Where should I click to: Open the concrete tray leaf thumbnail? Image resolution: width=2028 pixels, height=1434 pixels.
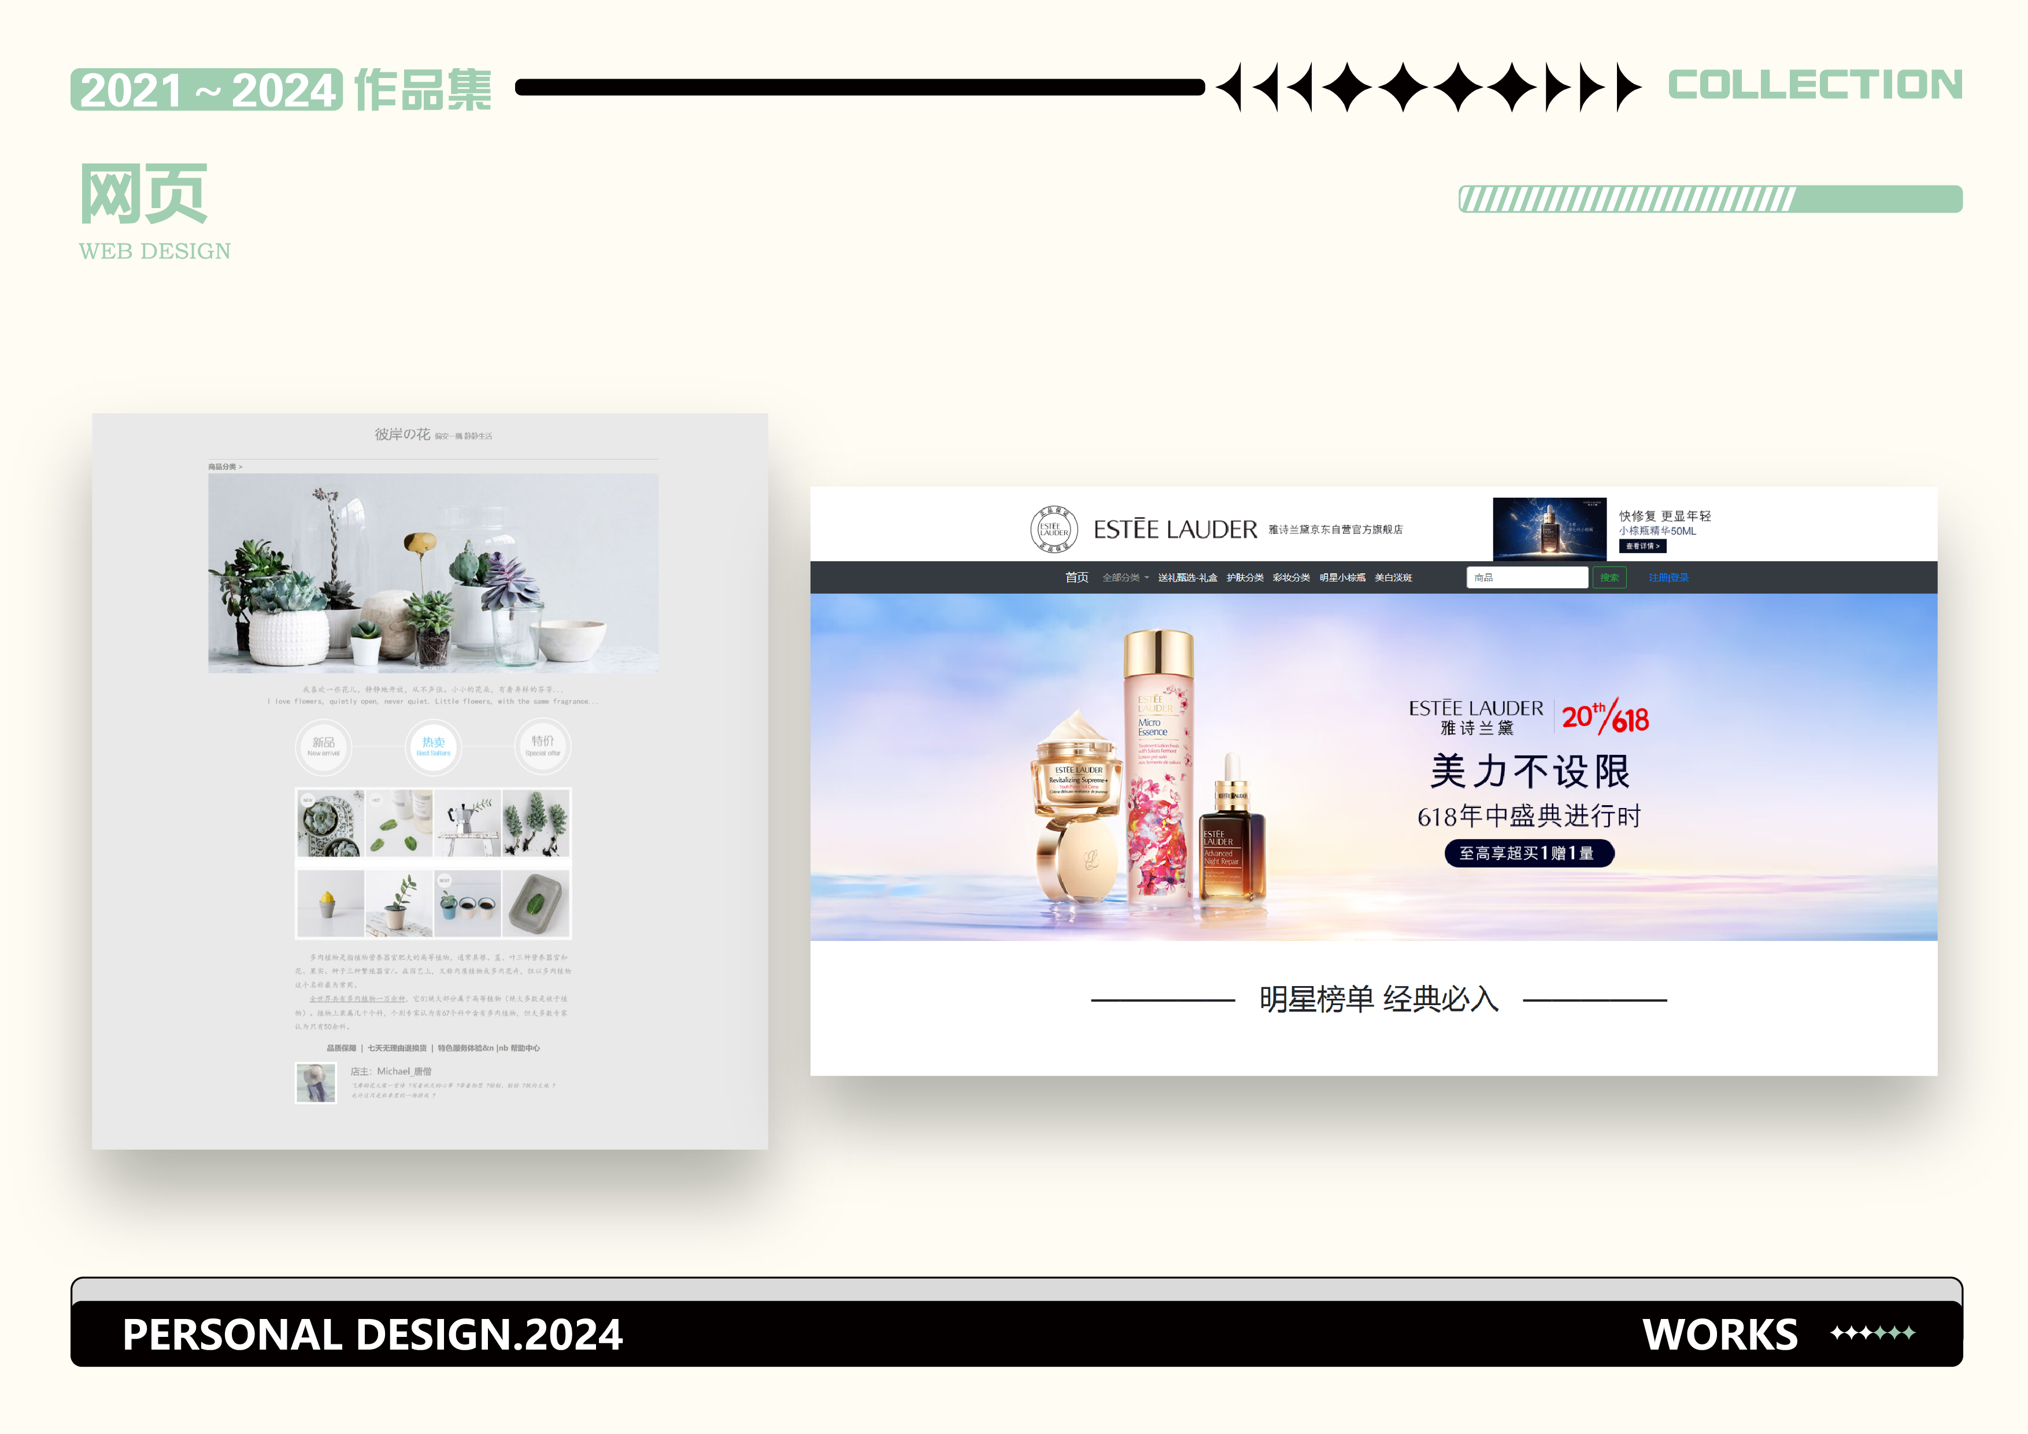click(x=536, y=902)
